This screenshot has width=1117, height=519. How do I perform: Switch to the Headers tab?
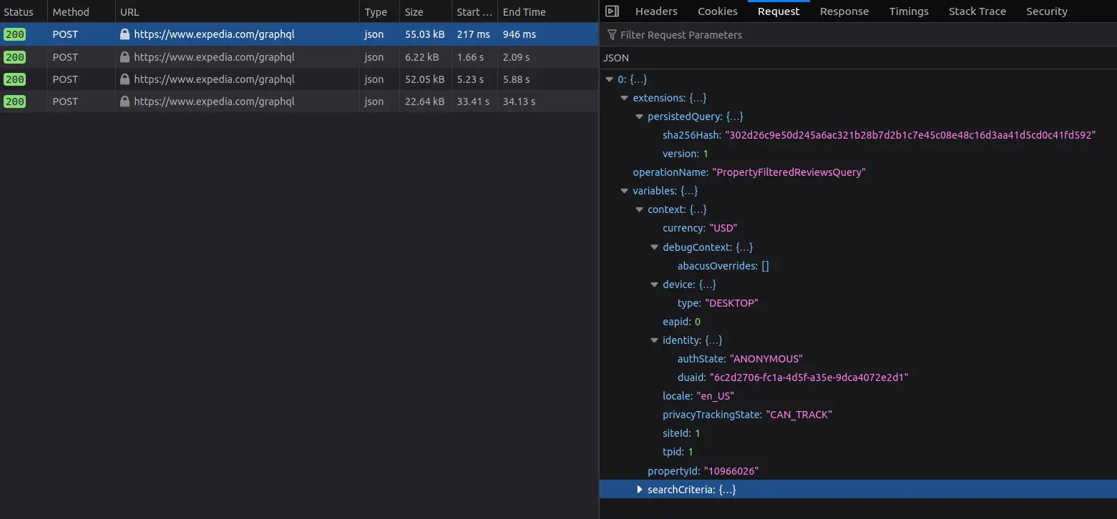[x=655, y=11]
